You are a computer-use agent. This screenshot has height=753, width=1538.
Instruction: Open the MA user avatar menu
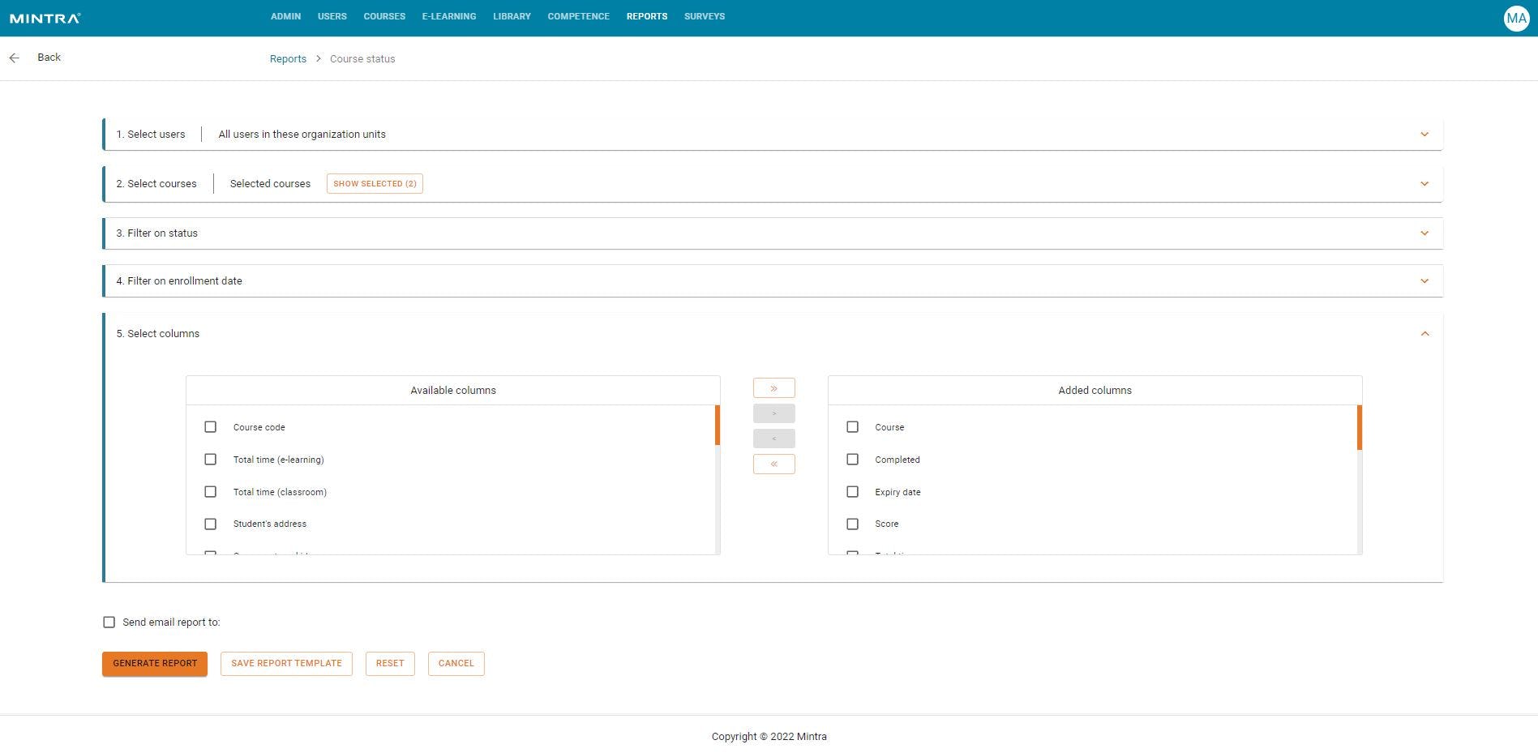pyautogui.click(x=1516, y=17)
